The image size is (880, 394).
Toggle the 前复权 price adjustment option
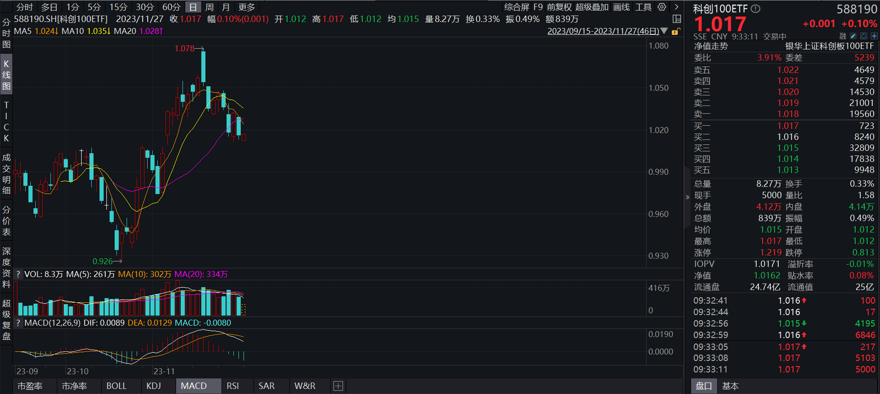coord(559,7)
